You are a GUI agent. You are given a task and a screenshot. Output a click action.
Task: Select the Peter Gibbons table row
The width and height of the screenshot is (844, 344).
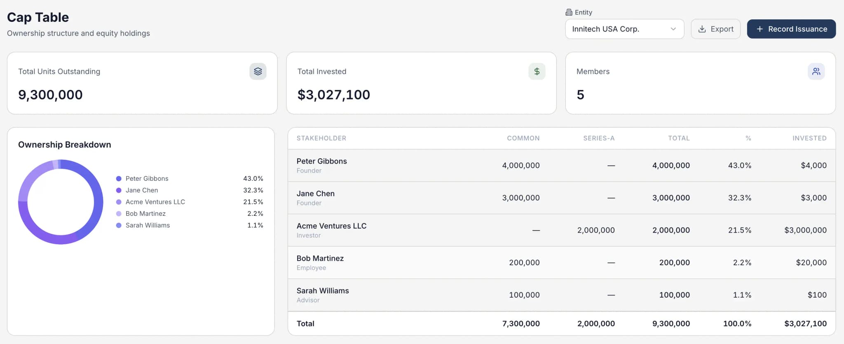tap(561, 165)
